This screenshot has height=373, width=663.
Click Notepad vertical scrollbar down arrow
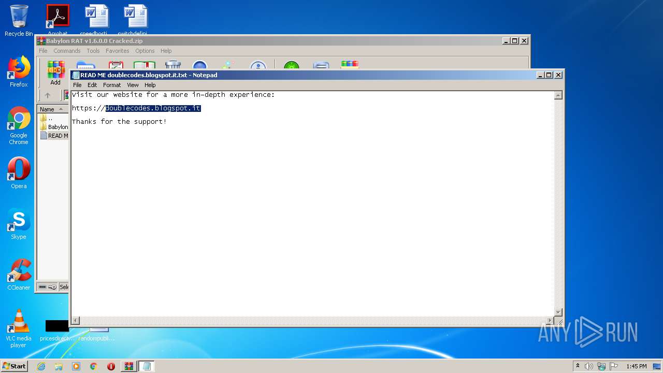point(558,312)
